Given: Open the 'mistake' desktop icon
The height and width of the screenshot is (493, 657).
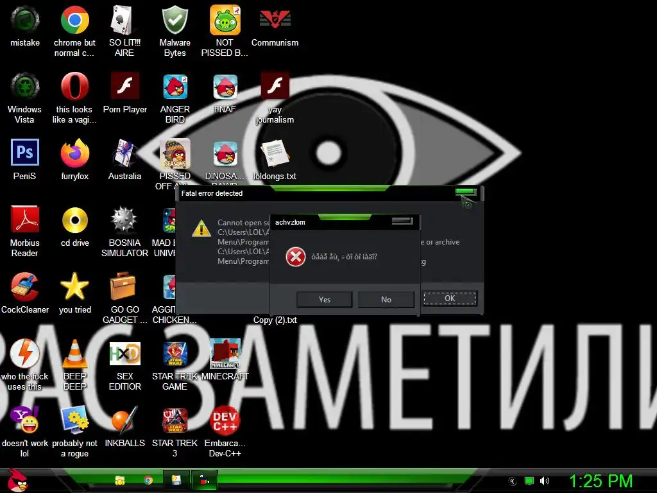Looking at the screenshot, I should (25, 20).
